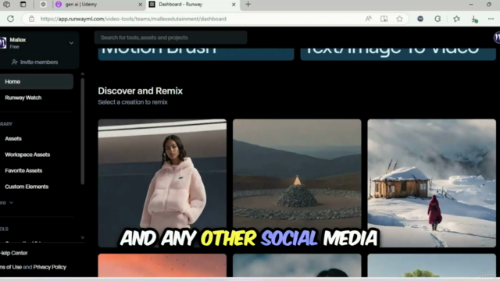Select the snowy cabin creation thumbnail

point(432,183)
